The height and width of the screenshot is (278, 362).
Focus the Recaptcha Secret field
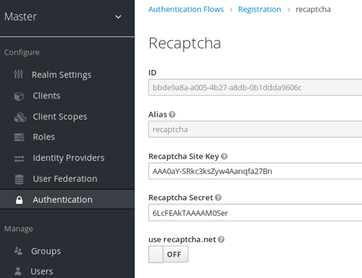[255, 213]
